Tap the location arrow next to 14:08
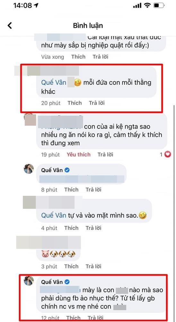The width and height of the screenshot is (176, 322). 36,5
